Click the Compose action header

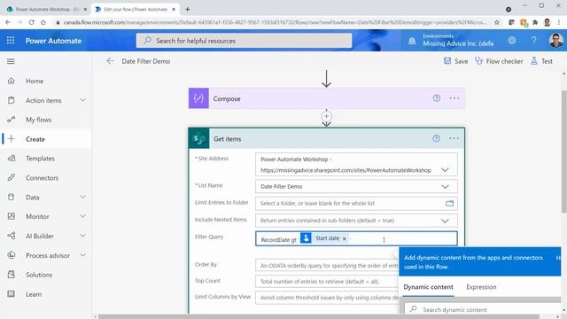click(327, 98)
